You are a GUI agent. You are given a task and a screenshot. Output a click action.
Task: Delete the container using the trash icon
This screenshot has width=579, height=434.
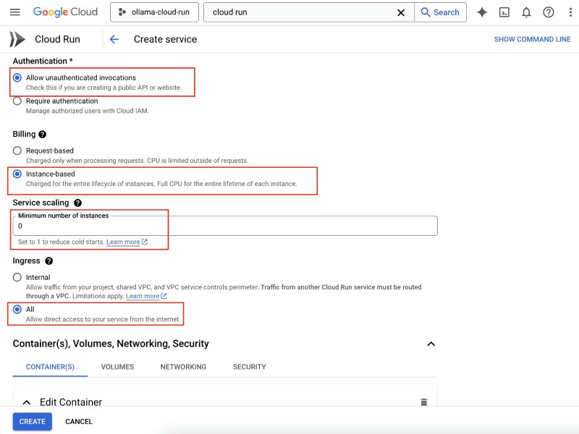coord(424,401)
